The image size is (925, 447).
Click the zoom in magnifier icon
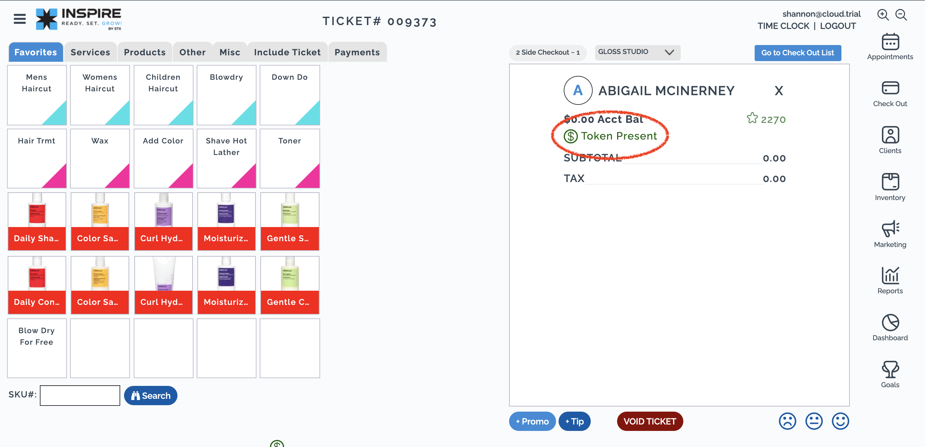(883, 15)
